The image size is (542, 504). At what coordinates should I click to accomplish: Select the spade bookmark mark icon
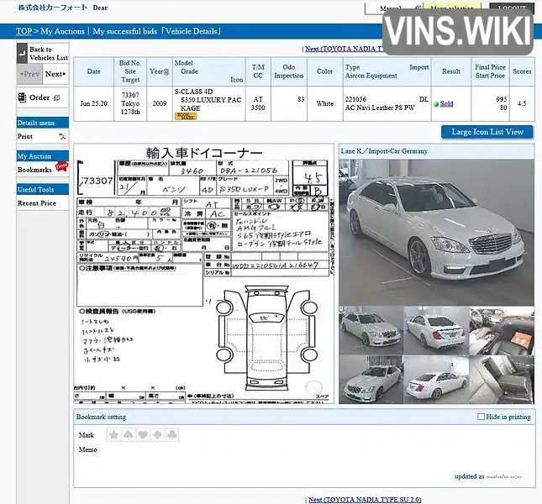click(x=129, y=435)
